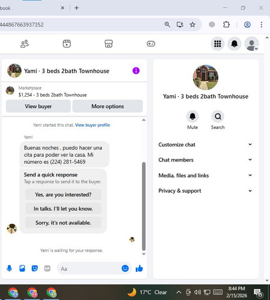Show hidden system tray icons chevron
270x300 pixels.
[x=179, y=292]
